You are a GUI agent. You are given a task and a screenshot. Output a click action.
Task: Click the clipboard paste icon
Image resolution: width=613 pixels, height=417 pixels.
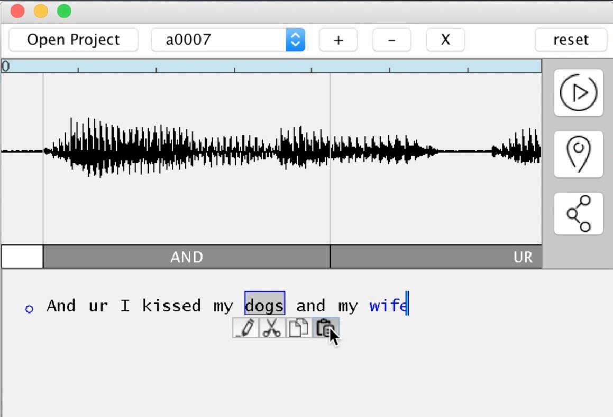325,328
